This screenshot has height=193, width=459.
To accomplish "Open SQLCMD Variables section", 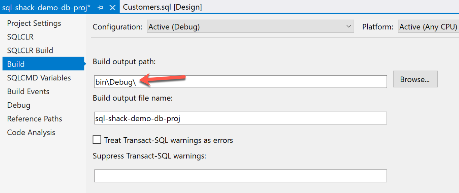I will tap(39, 78).
